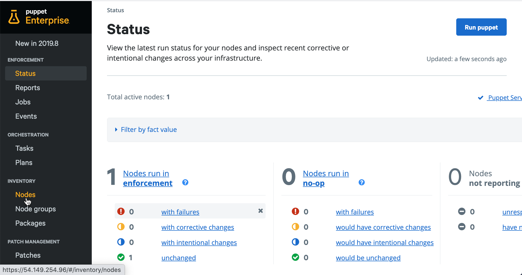The width and height of the screenshot is (522, 275).
Task: Click checkmark icon next to Puppet Services
Action: pyautogui.click(x=480, y=98)
